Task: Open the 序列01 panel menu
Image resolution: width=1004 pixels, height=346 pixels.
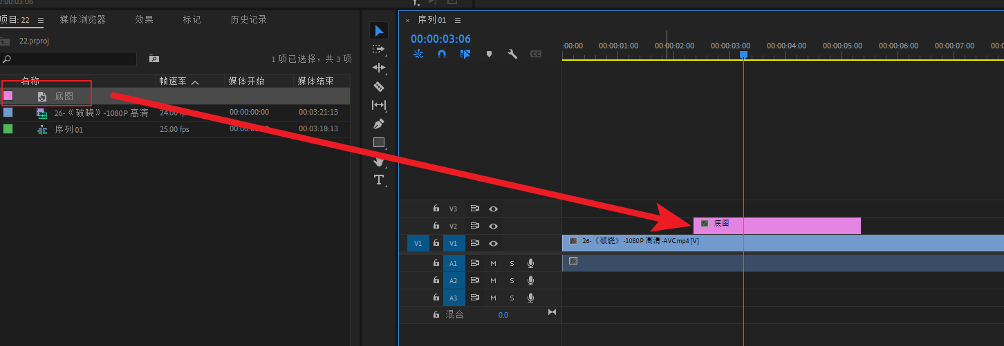Action: pyautogui.click(x=458, y=21)
